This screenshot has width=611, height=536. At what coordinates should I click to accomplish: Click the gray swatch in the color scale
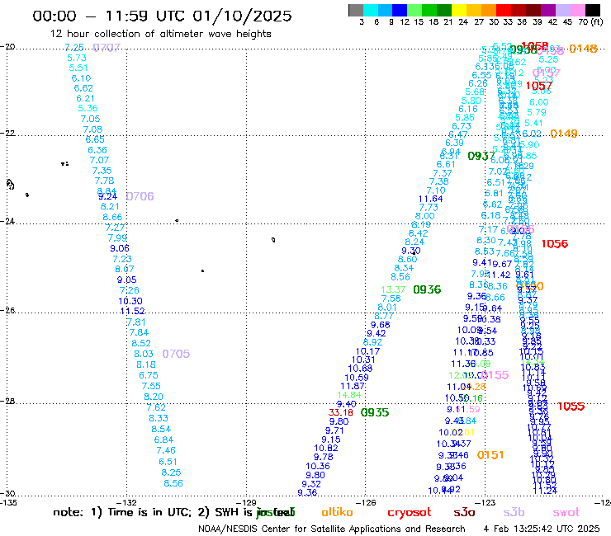(x=356, y=10)
